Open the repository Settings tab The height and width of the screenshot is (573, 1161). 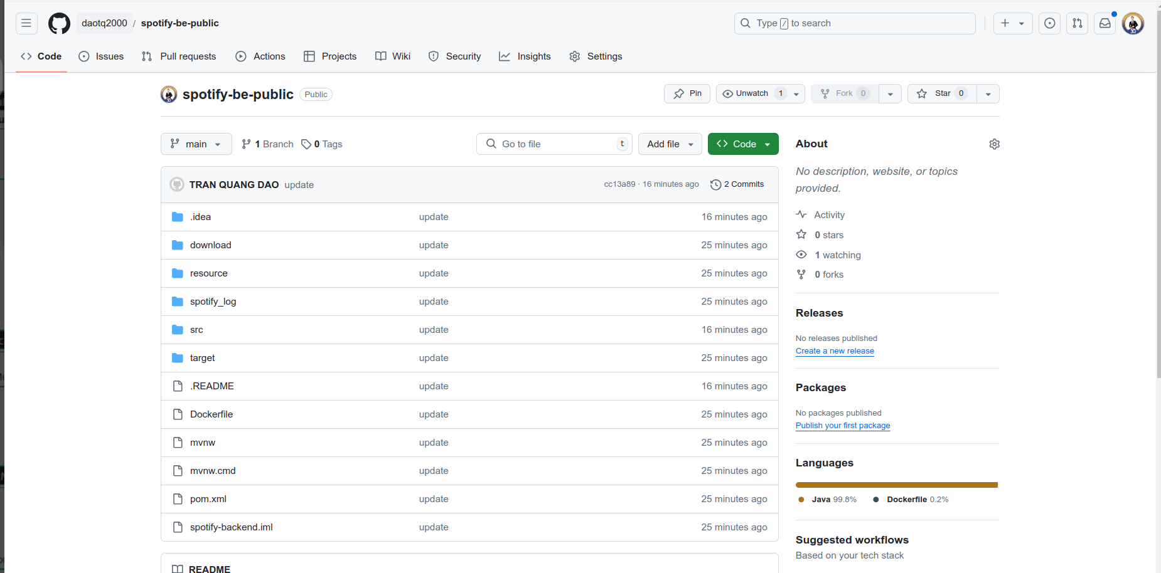(596, 56)
